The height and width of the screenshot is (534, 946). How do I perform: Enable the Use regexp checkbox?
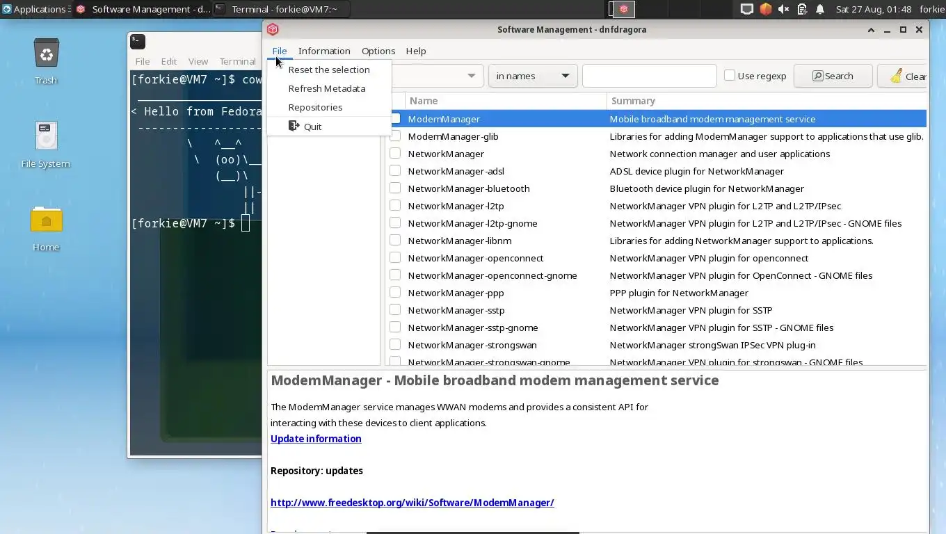tap(730, 75)
